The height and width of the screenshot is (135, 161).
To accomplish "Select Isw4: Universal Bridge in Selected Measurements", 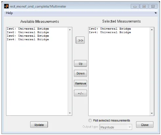I will point(110,32).
